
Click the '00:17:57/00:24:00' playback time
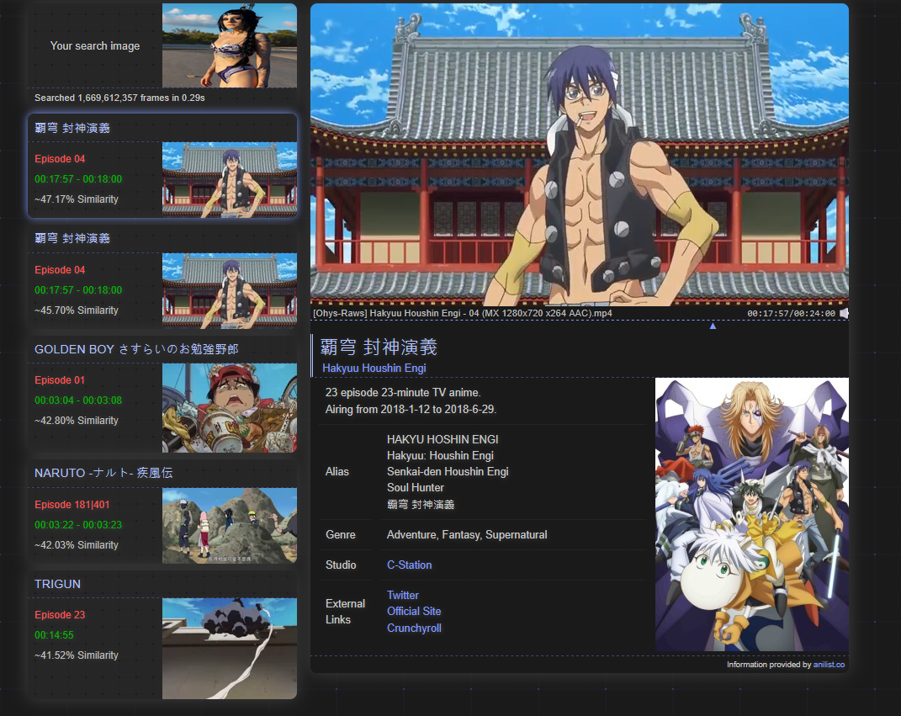click(x=792, y=313)
